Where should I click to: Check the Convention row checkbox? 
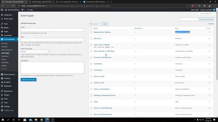pyautogui.click(x=91, y=70)
